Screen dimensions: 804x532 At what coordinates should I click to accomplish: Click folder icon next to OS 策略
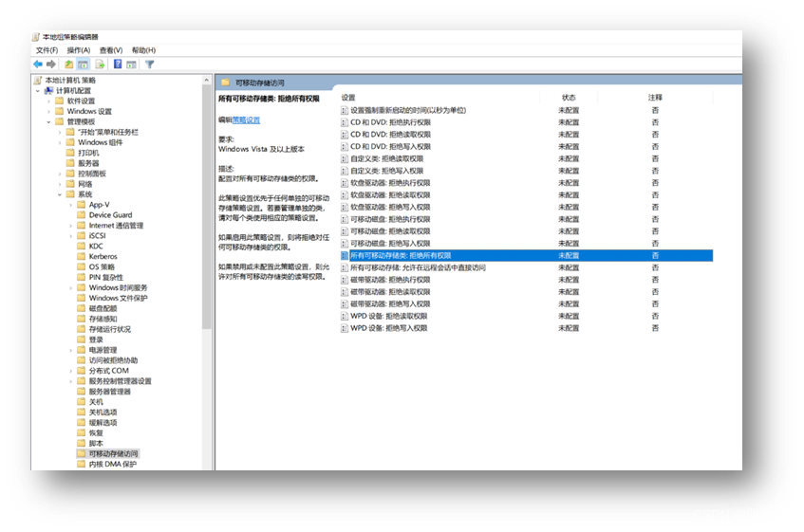pos(81,266)
